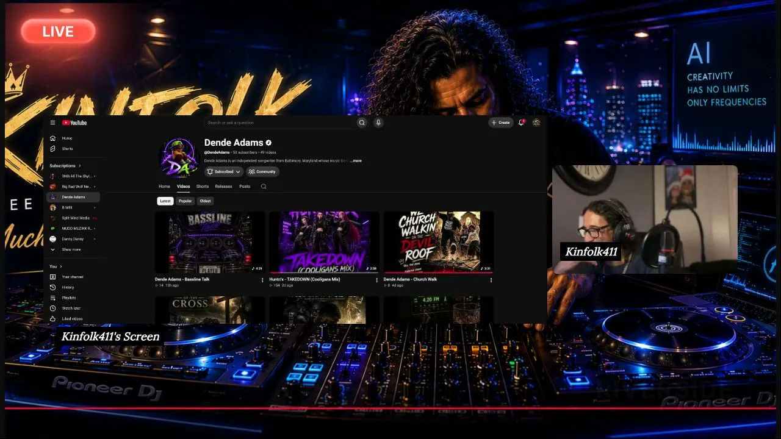
Task: Click the 'With All The Shyt...' subscription name
Action: click(x=77, y=176)
